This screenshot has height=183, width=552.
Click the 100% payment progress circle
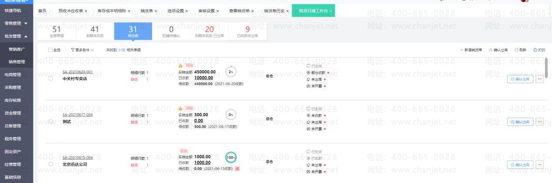(231, 157)
